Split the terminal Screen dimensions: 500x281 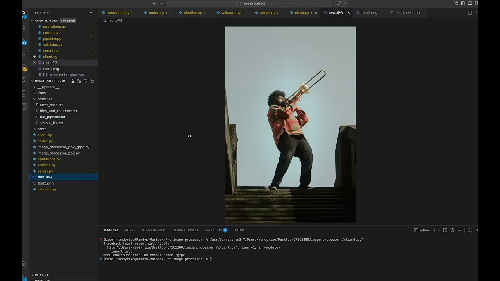(445, 230)
